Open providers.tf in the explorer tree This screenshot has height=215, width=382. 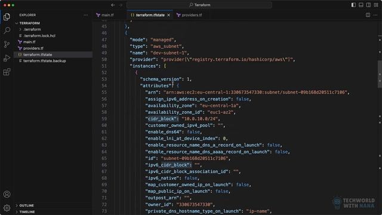pyautogui.click(x=33, y=48)
